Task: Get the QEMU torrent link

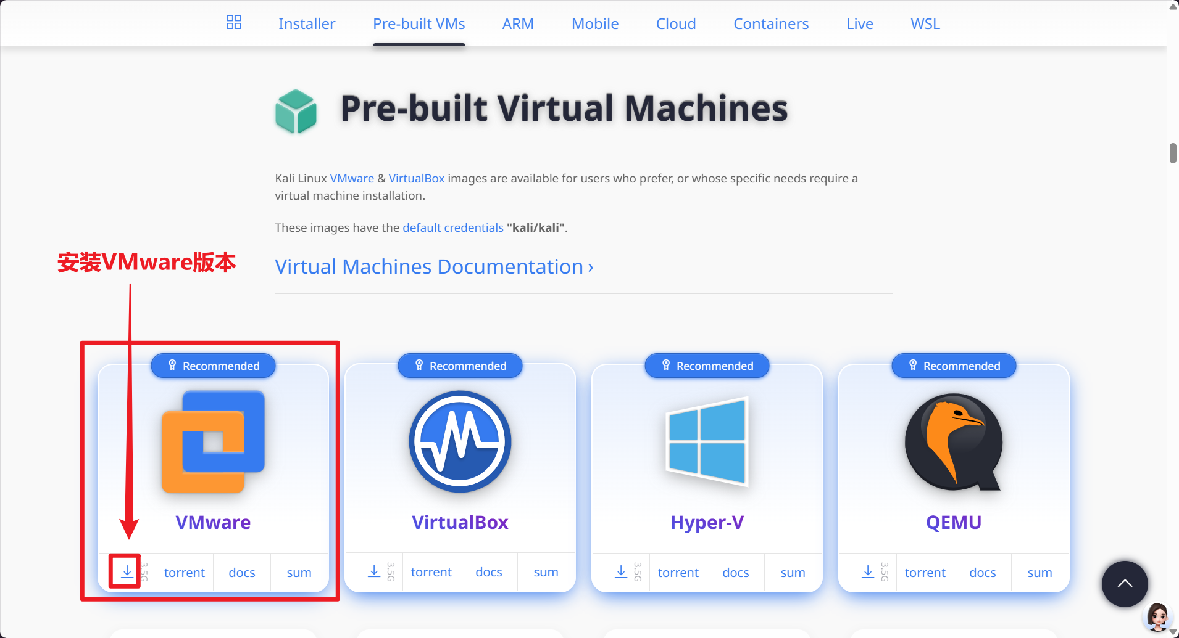Action: click(x=925, y=573)
